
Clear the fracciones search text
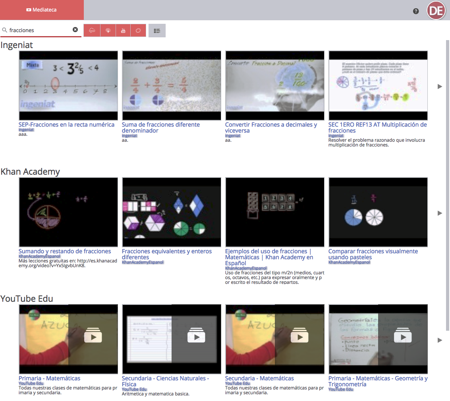pyautogui.click(x=75, y=30)
